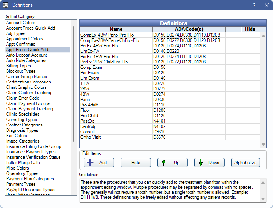Select Billing Types in category list

tap(18, 66)
